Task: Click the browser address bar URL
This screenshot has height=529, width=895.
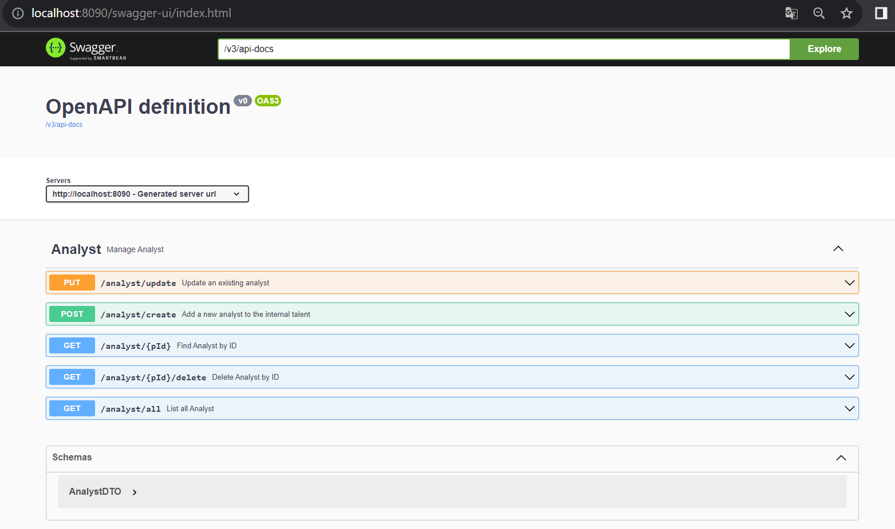Action: click(x=132, y=13)
